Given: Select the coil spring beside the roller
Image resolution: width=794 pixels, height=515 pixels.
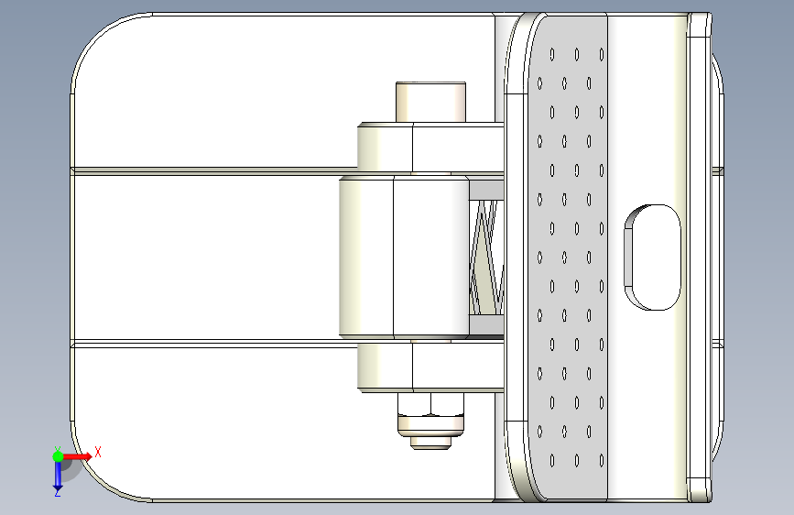Looking at the screenshot, I should [x=486, y=257].
